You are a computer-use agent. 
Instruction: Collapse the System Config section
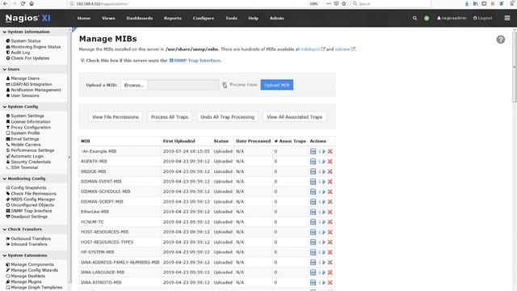point(20,107)
